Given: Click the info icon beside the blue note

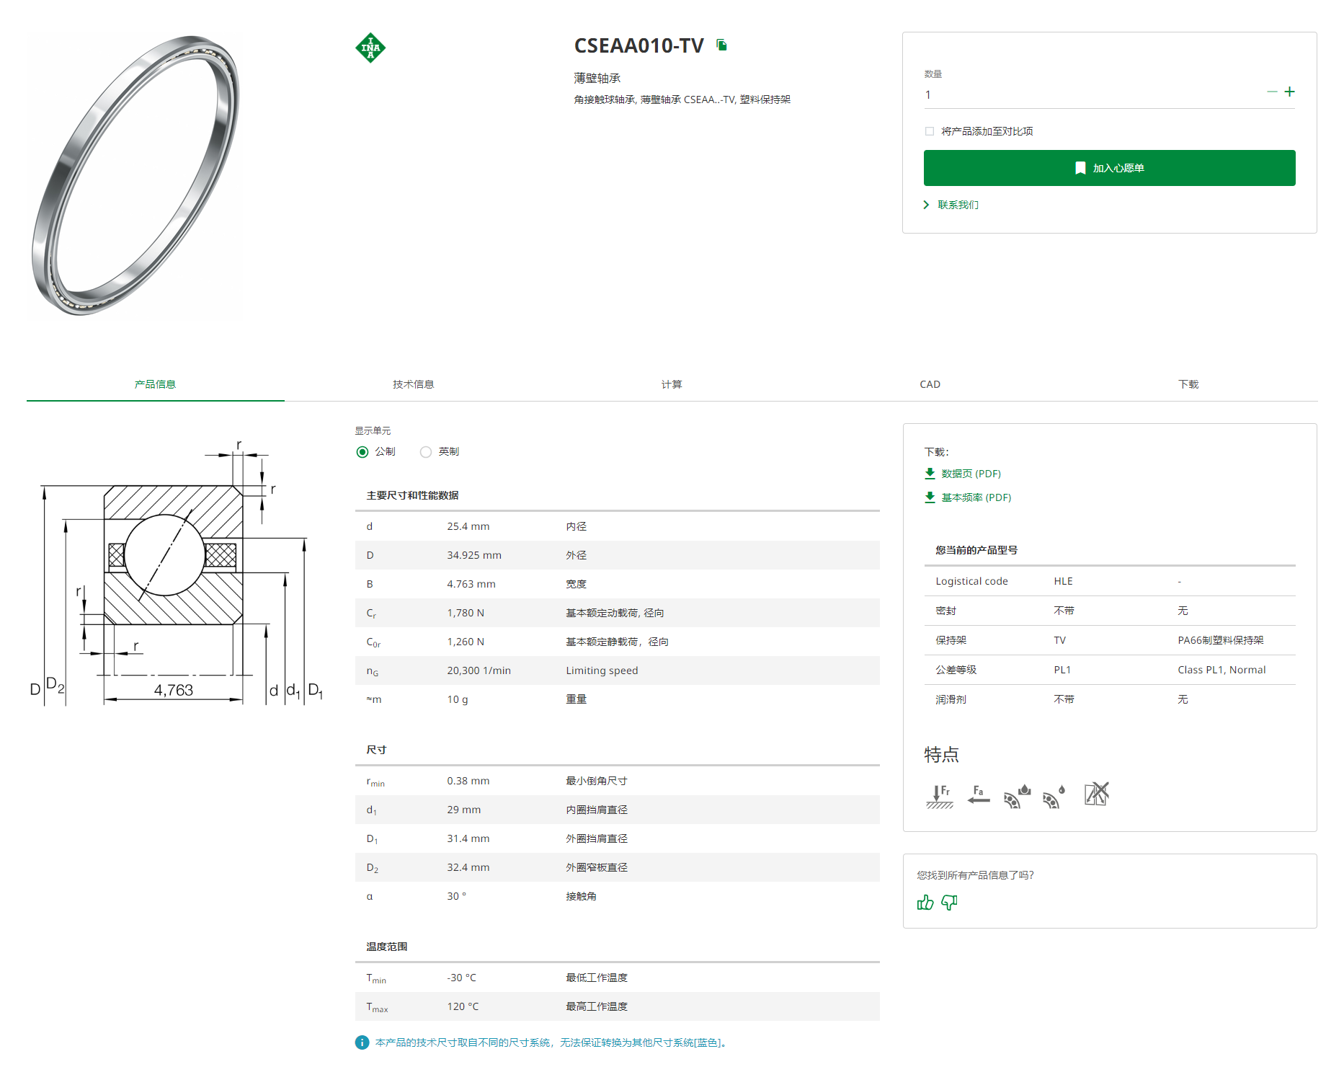Looking at the screenshot, I should 362,1042.
